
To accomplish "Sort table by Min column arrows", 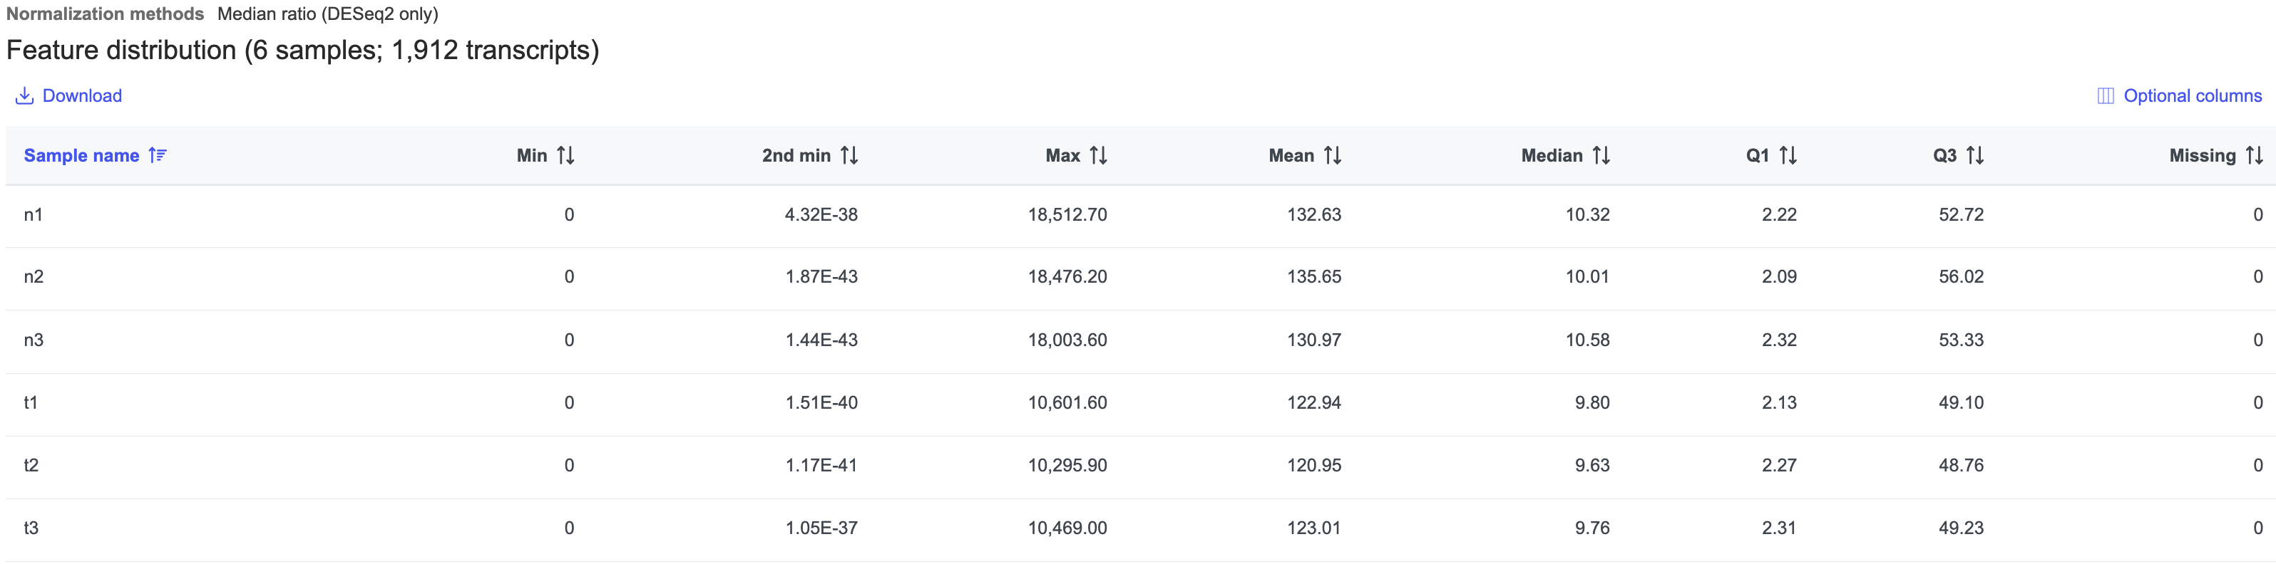I will (x=565, y=155).
